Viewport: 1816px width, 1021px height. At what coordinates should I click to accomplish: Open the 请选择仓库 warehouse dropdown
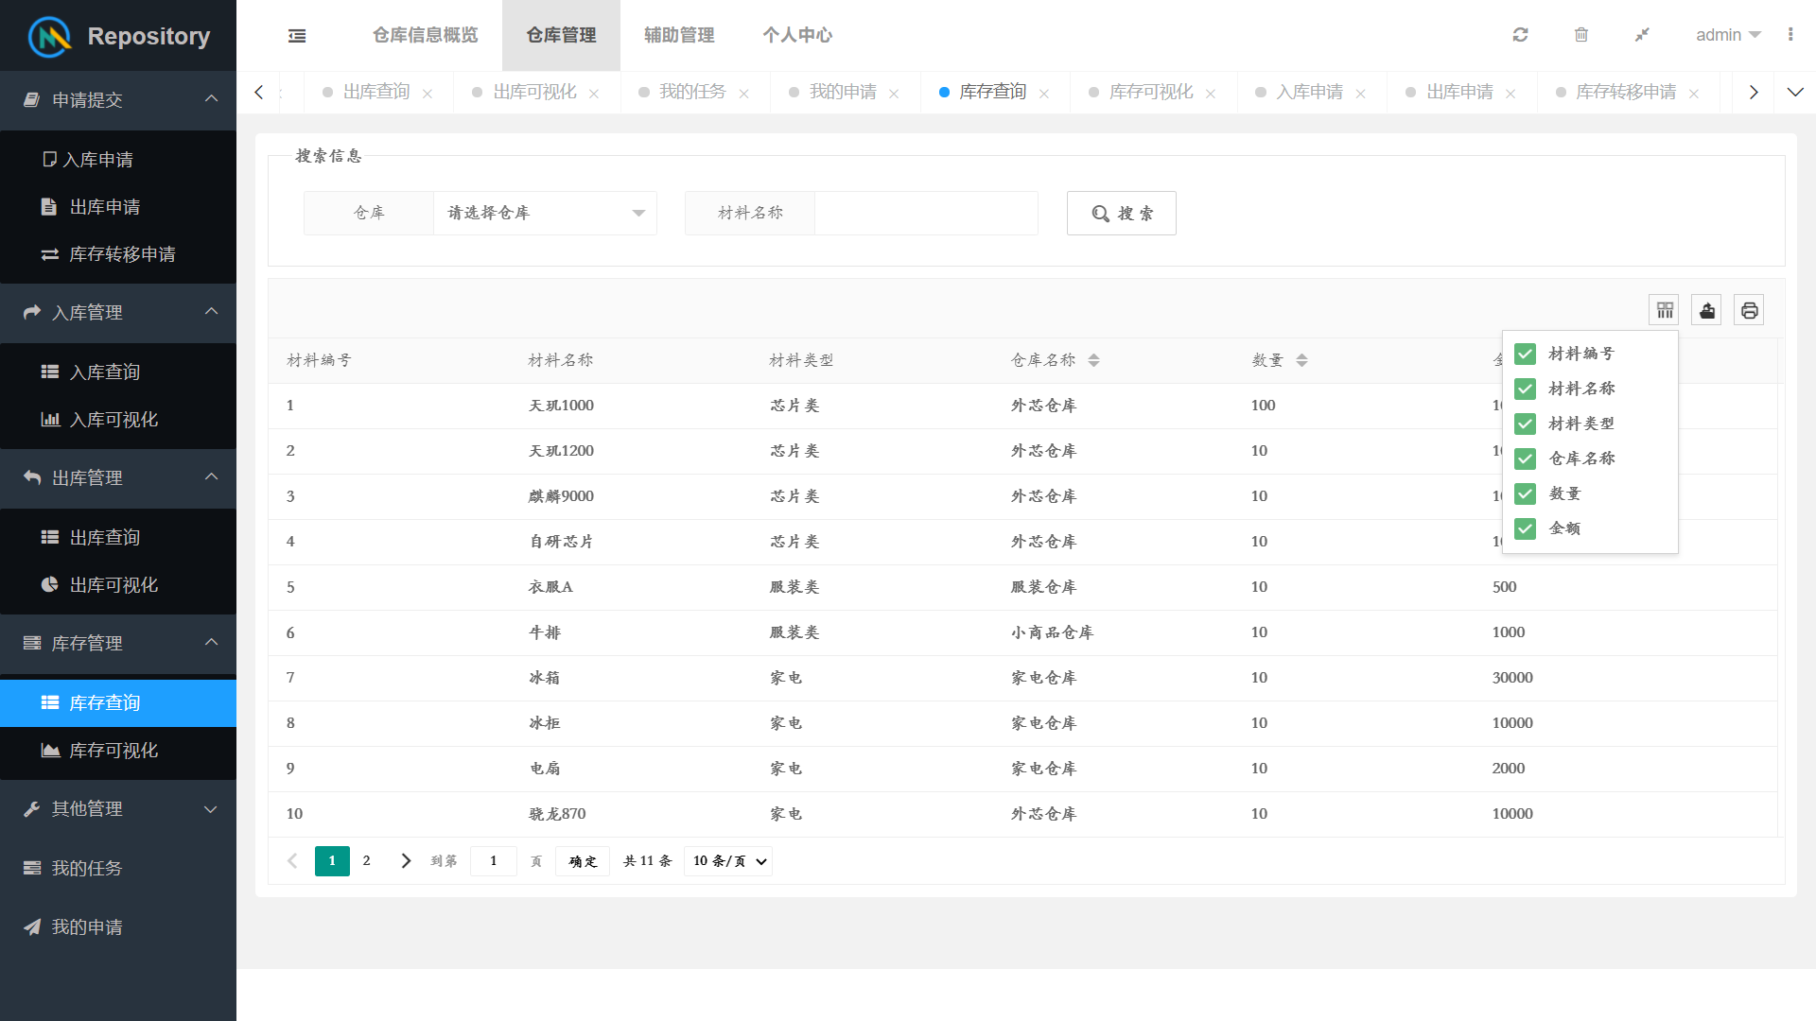pos(544,213)
